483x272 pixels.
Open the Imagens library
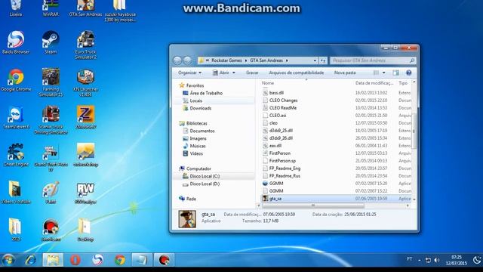coord(198,138)
